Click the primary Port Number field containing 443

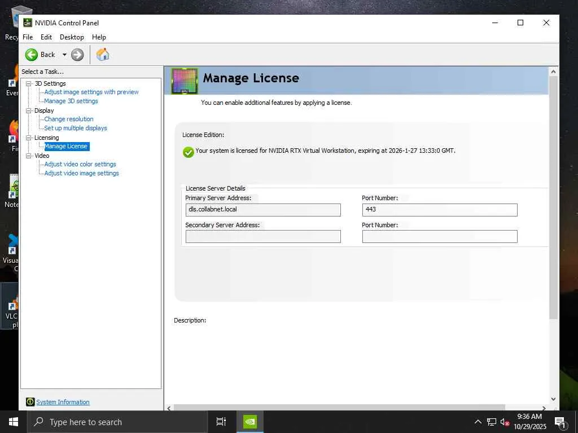click(440, 210)
